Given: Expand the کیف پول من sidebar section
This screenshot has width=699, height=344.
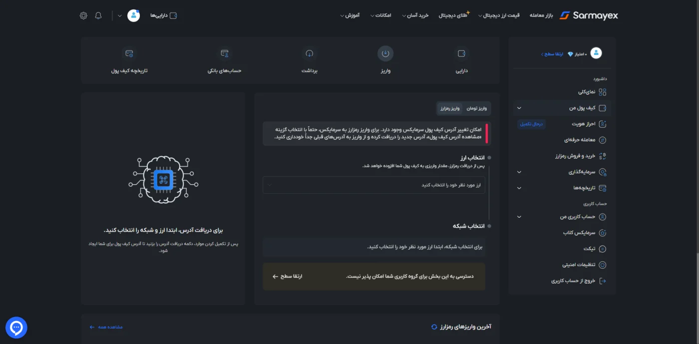Looking at the screenshot, I should pos(519,108).
